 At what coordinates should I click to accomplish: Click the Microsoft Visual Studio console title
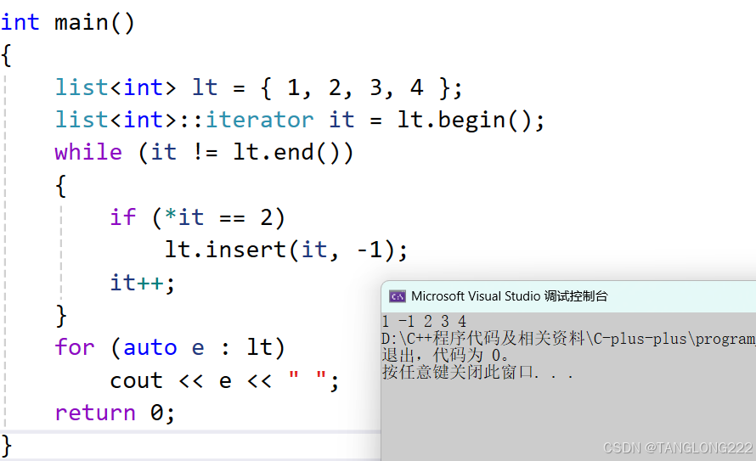[x=509, y=295]
